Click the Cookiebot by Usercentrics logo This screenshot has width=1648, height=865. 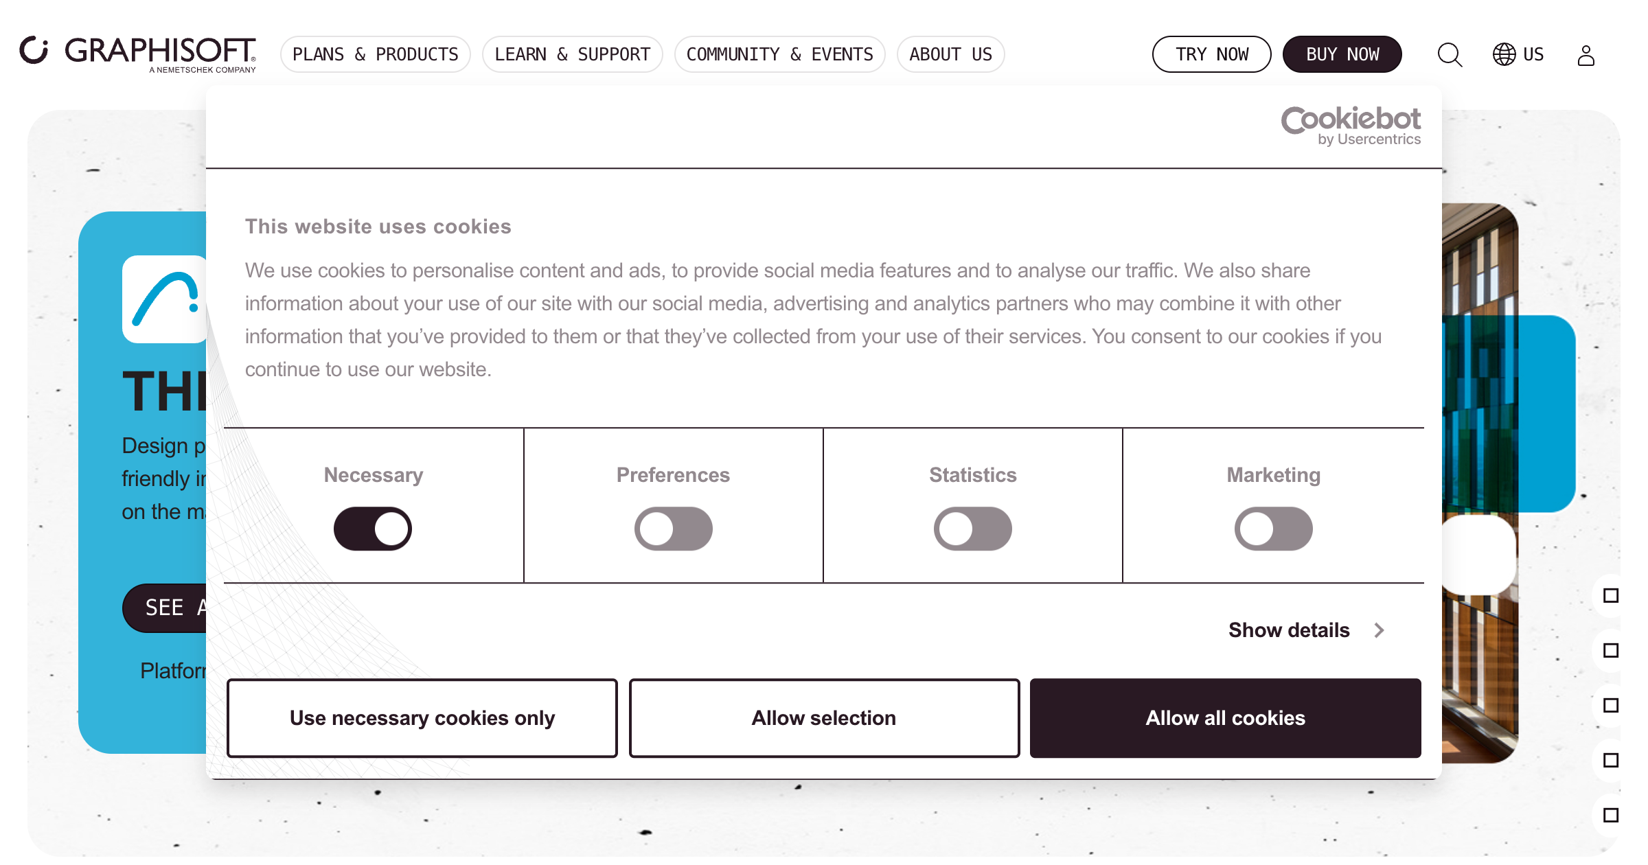pos(1351,126)
